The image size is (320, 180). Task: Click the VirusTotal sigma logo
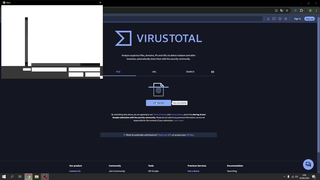pos(123,38)
